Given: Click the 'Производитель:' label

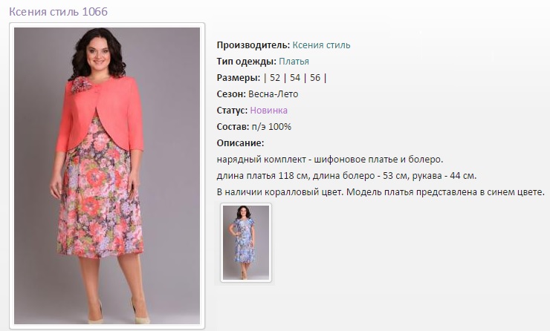Looking at the screenshot, I should coord(253,45).
